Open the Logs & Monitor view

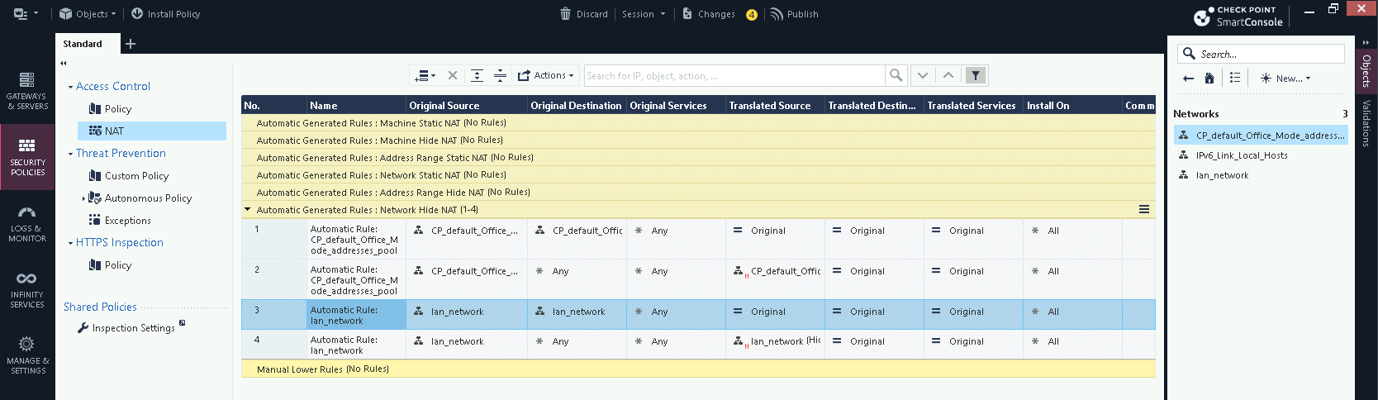coord(27,224)
